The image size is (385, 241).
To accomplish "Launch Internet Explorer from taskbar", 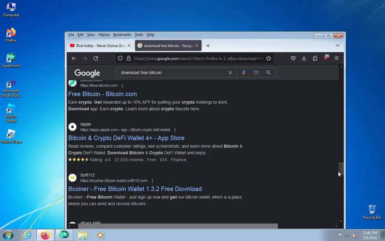I will [27, 235].
